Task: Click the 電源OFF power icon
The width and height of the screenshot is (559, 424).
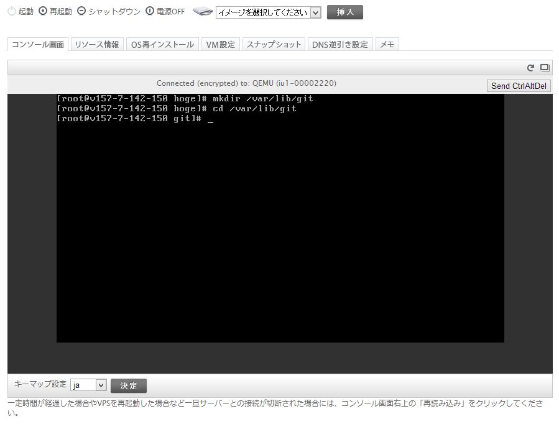Action: click(x=150, y=11)
